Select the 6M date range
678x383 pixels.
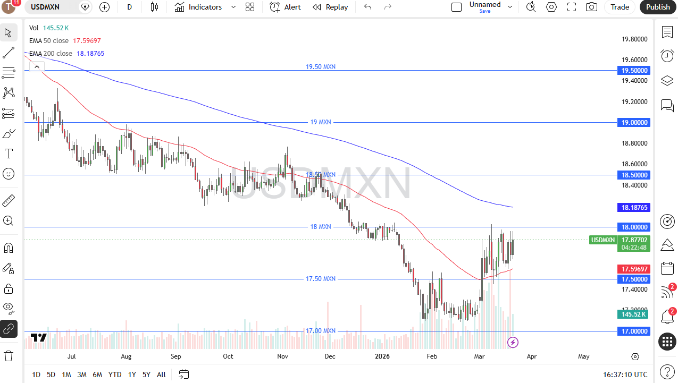pyautogui.click(x=97, y=375)
